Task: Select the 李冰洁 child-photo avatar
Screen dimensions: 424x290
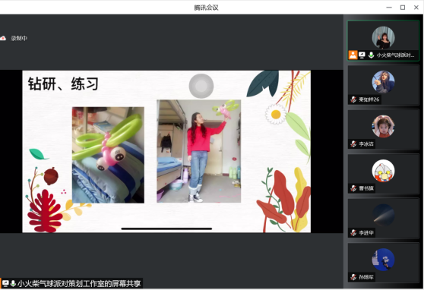Action: point(383,126)
